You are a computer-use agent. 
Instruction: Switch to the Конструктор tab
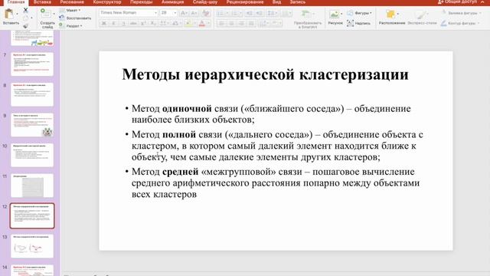click(107, 2)
